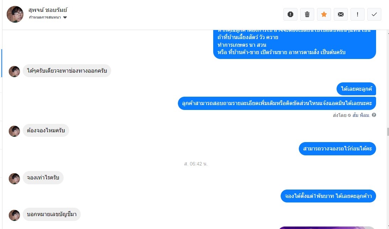
Task: Click the spam report exclamation icon
Action: [290, 14]
